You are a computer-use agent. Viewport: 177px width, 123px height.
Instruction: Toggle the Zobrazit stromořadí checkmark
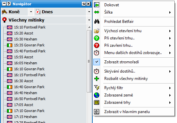pos(97,62)
